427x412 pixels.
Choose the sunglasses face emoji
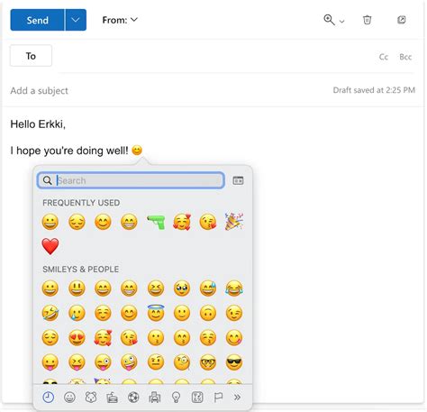click(234, 362)
